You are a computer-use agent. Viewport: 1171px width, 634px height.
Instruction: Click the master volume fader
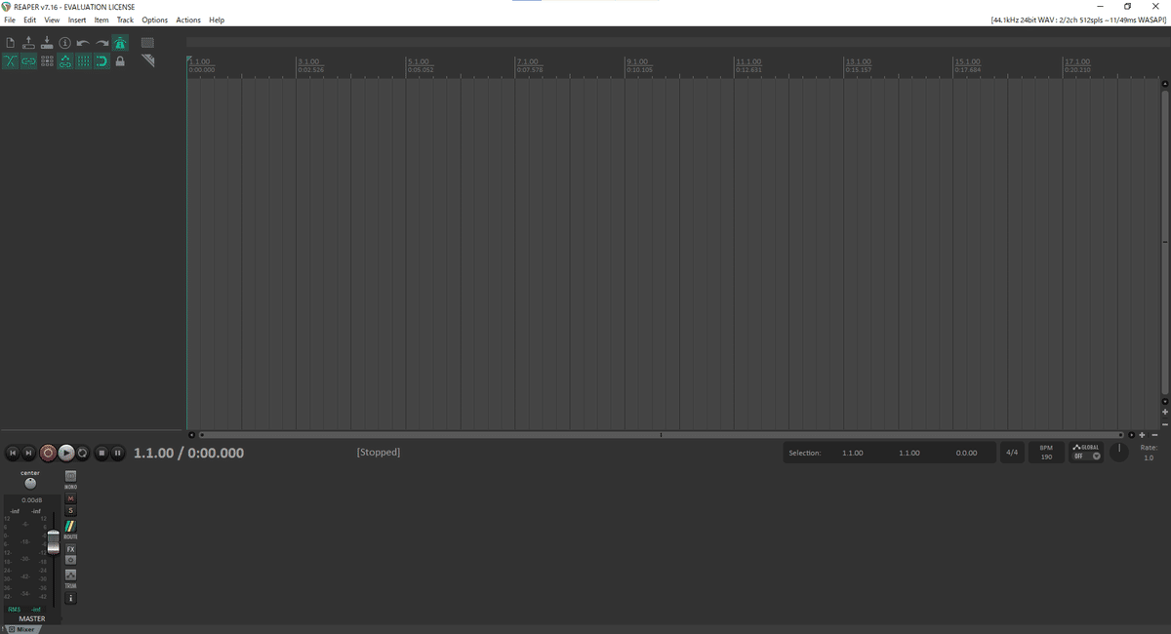pos(54,541)
